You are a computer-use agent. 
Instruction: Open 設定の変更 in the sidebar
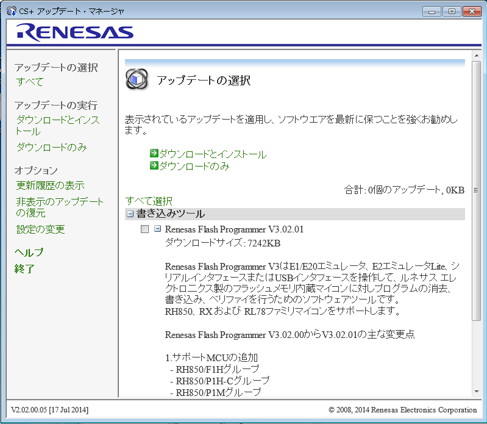point(41,229)
